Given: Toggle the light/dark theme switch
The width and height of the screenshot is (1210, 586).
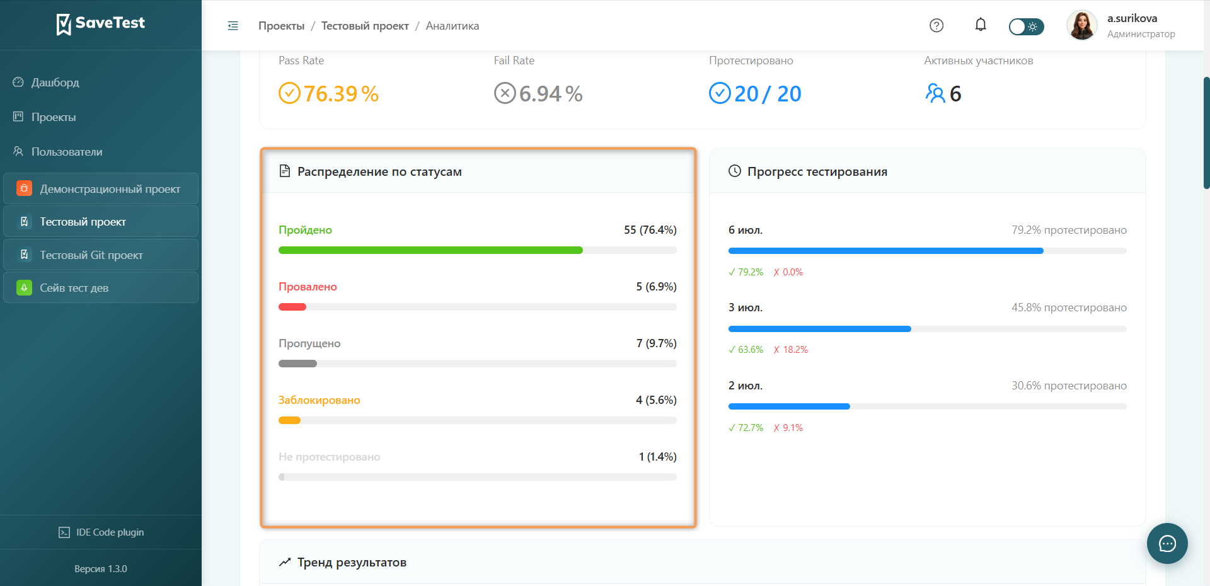Looking at the screenshot, I should pyautogui.click(x=1026, y=26).
